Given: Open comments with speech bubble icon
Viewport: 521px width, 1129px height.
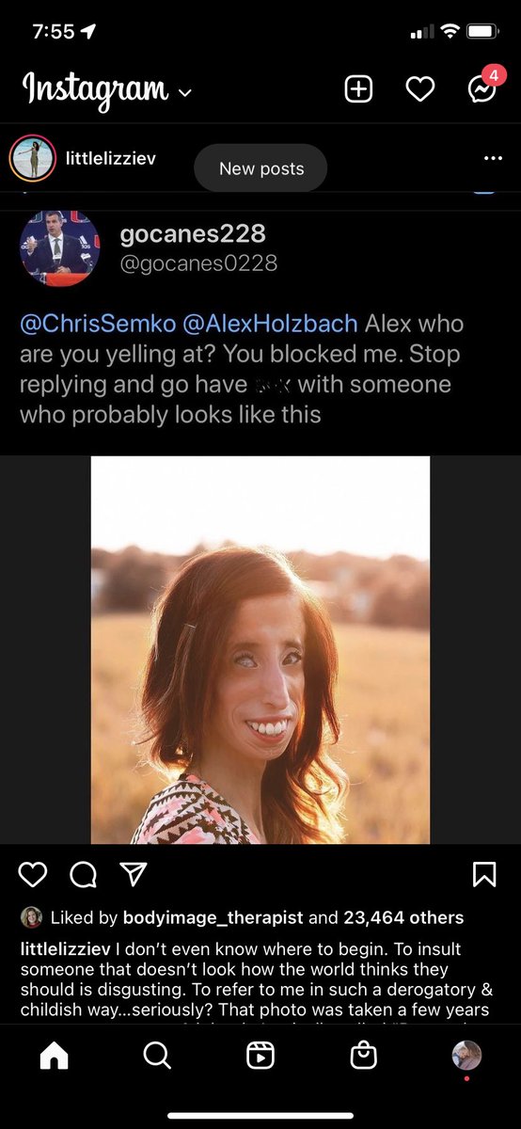Looking at the screenshot, I should point(84,875).
